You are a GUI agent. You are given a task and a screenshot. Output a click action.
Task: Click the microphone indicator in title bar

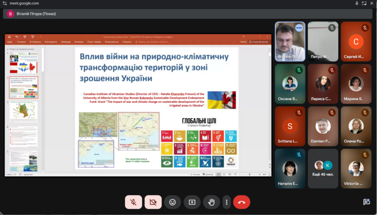click(357, 3)
